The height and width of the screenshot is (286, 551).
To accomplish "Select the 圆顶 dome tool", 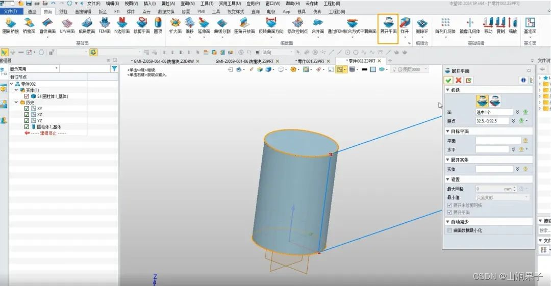I will click(158, 25).
